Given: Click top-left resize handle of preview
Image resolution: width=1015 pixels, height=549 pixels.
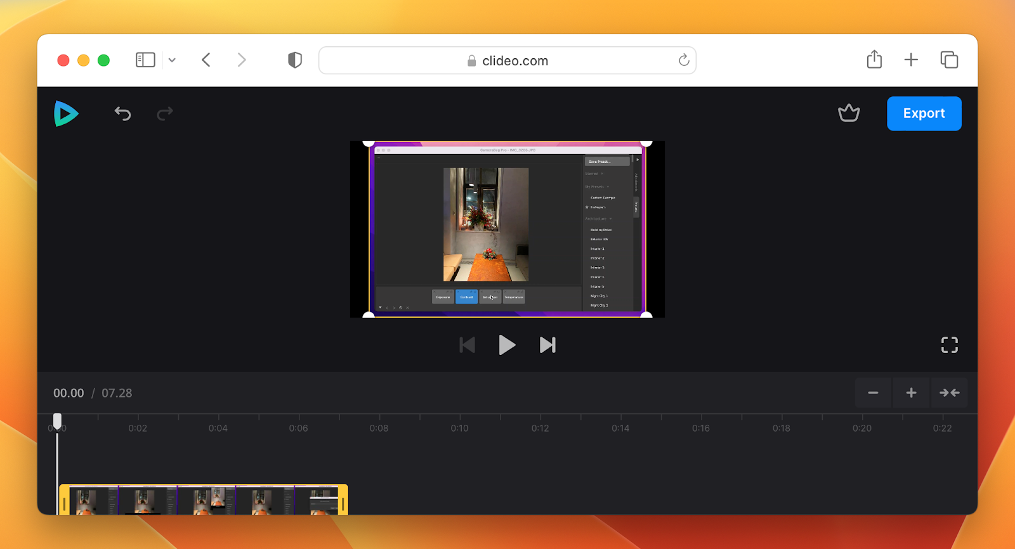Looking at the screenshot, I should [x=369, y=143].
